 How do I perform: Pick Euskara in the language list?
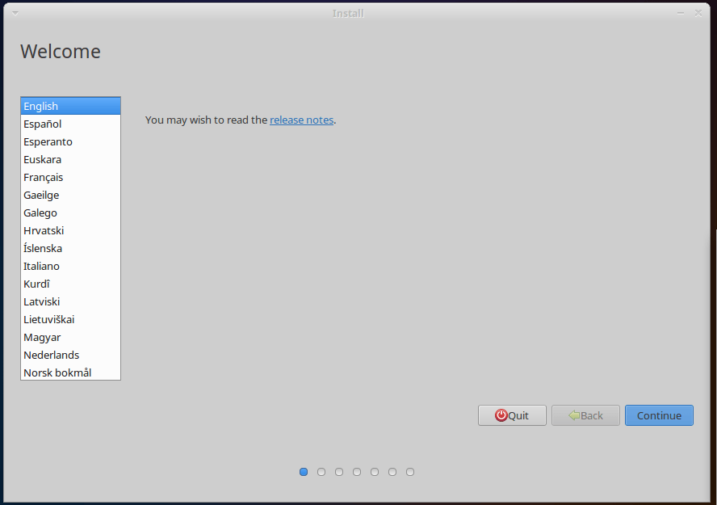[x=70, y=160]
